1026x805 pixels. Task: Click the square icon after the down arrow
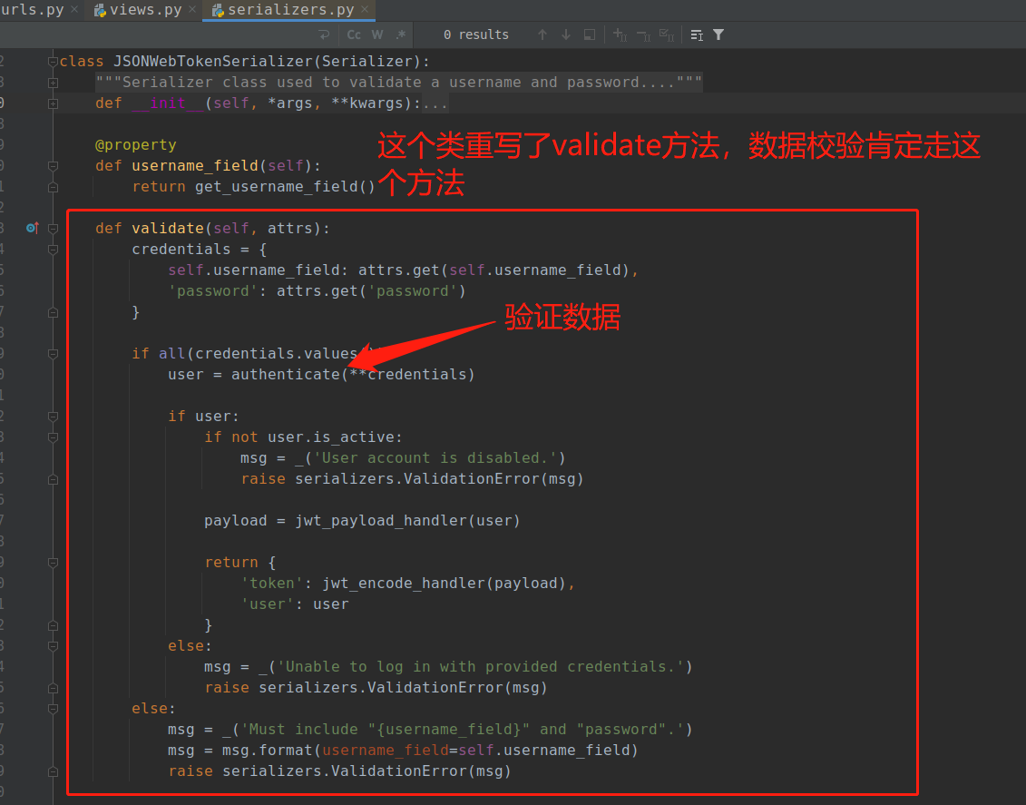(x=590, y=34)
